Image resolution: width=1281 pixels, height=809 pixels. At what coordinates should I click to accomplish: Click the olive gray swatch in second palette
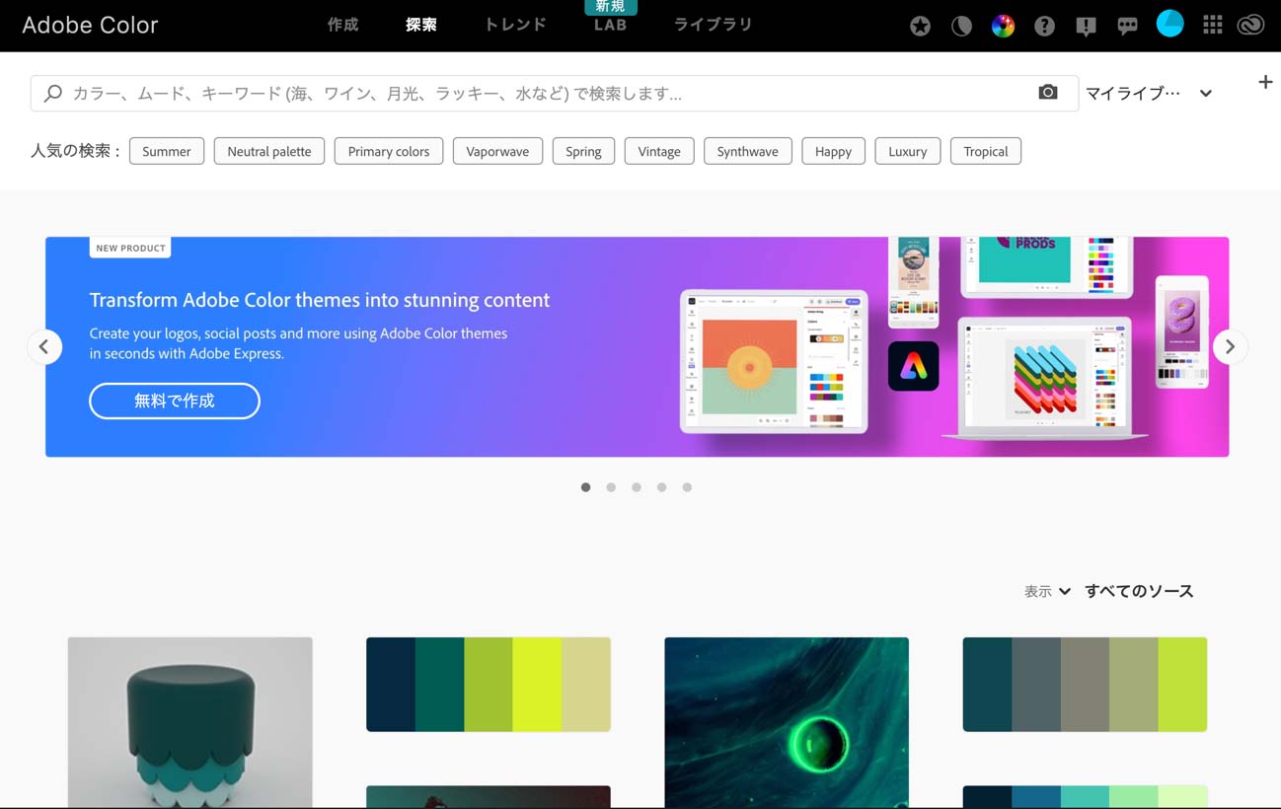[x=1085, y=685]
